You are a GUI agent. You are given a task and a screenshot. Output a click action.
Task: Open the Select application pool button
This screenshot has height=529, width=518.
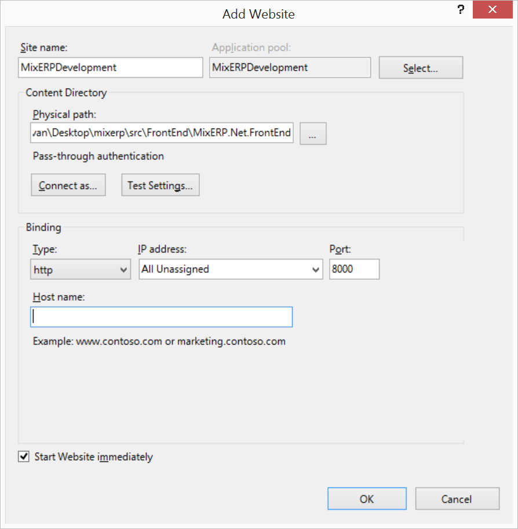421,68
